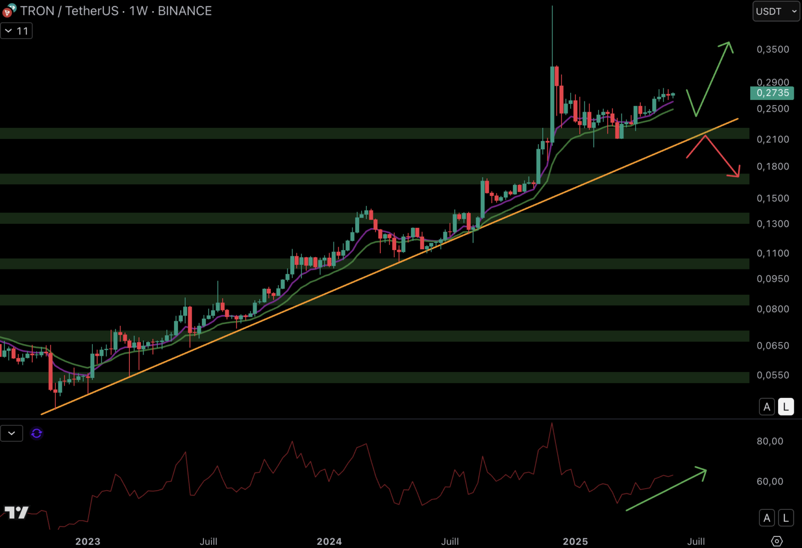Screen dimensions: 802x548
Task: Click the purple refresh indicator icon
Action: click(37, 433)
